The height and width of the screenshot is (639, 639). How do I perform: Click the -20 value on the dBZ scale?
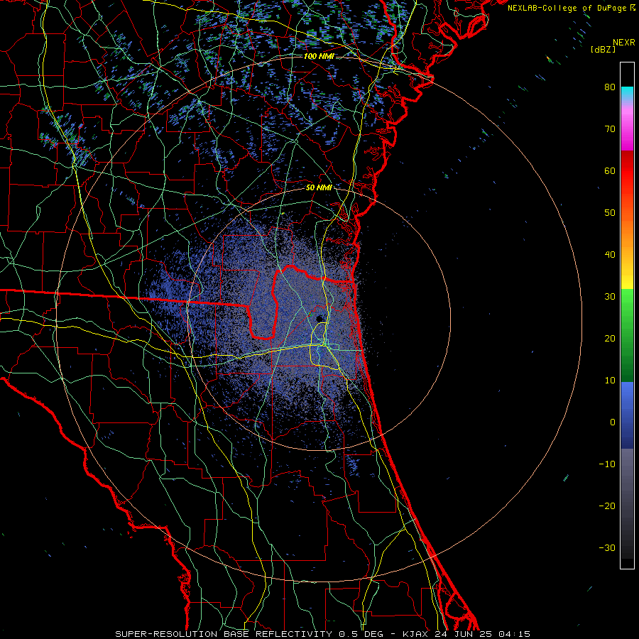(x=607, y=506)
